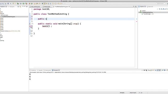168x94 pixels.
Task: Open Package Explorer view menu arrow
Action: click(x=23, y=7)
